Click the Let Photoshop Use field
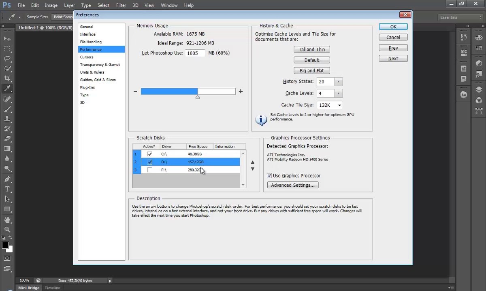Viewport: 486px width, 291px height. 195,53
